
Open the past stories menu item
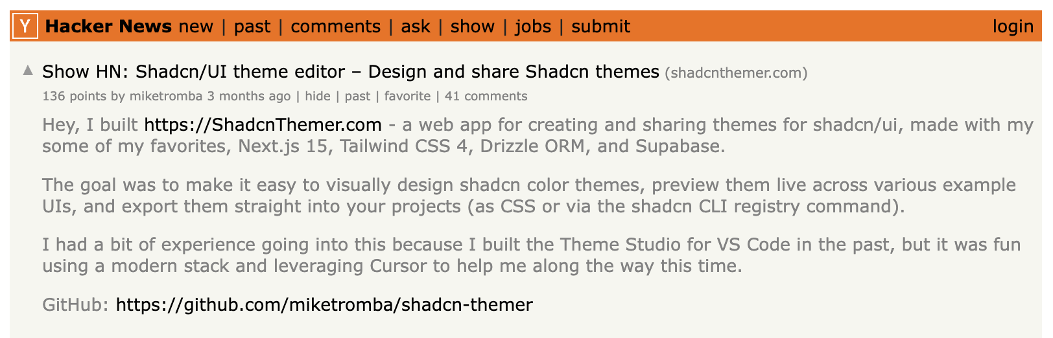pos(252,27)
